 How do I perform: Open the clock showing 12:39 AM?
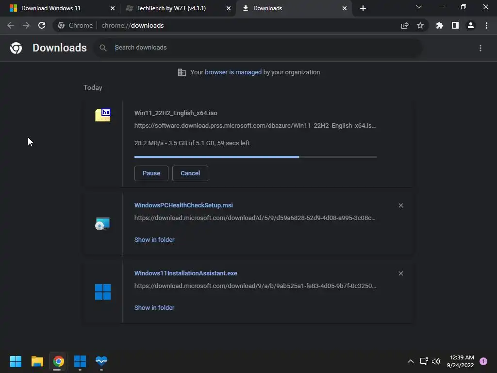(460, 361)
